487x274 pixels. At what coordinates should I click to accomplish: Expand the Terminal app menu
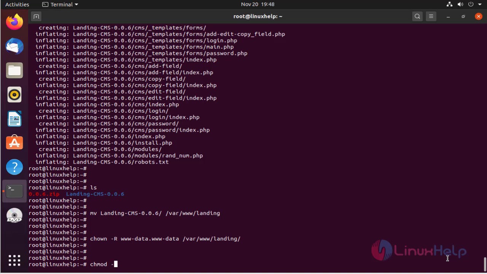(x=60, y=4)
